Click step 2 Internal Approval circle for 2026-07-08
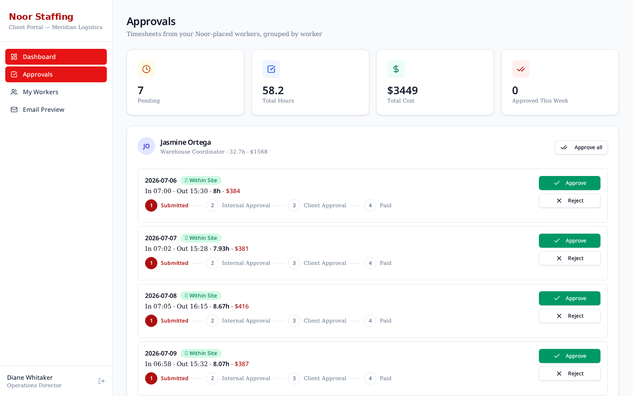The width and height of the screenshot is (633, 396). click(212, 321)
